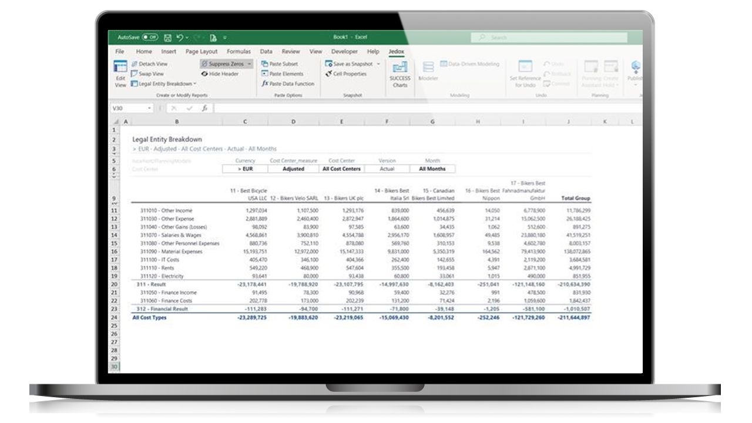Open the Formulas ribbon tab

239,52
